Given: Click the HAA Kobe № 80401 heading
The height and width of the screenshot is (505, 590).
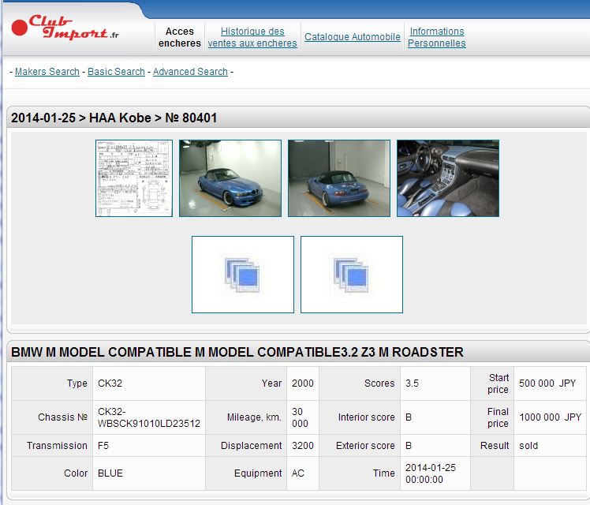Looking at the screenshot, I should (x=114, y=118).
